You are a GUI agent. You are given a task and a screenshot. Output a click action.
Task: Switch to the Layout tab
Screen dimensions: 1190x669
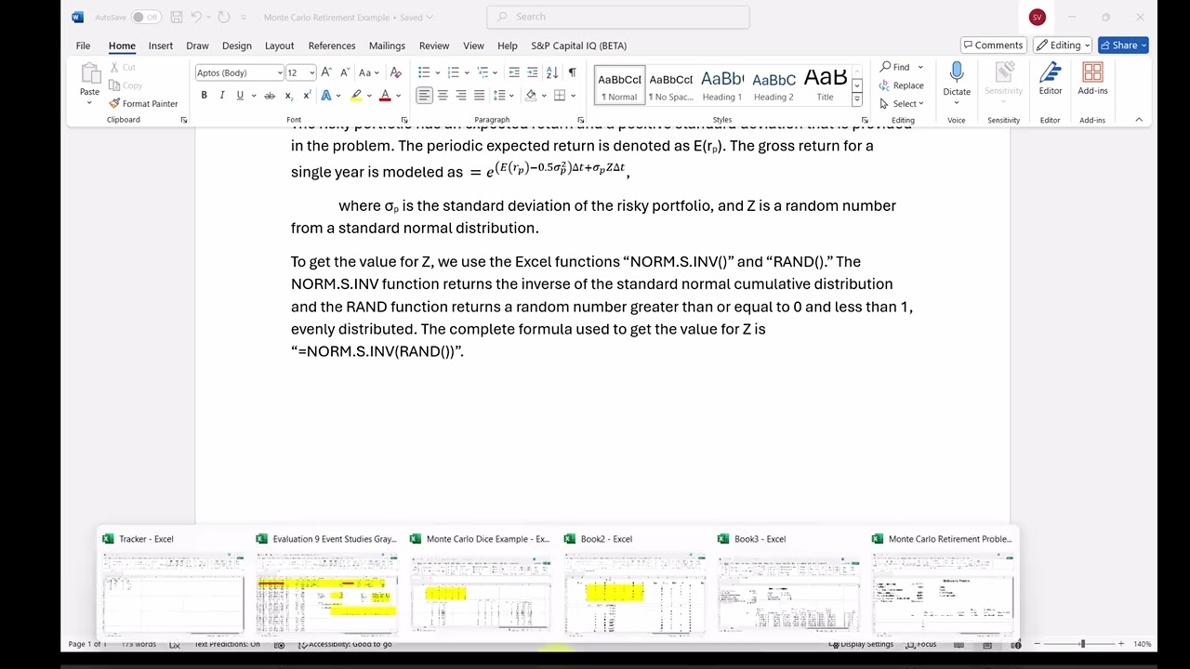[279, 46]
